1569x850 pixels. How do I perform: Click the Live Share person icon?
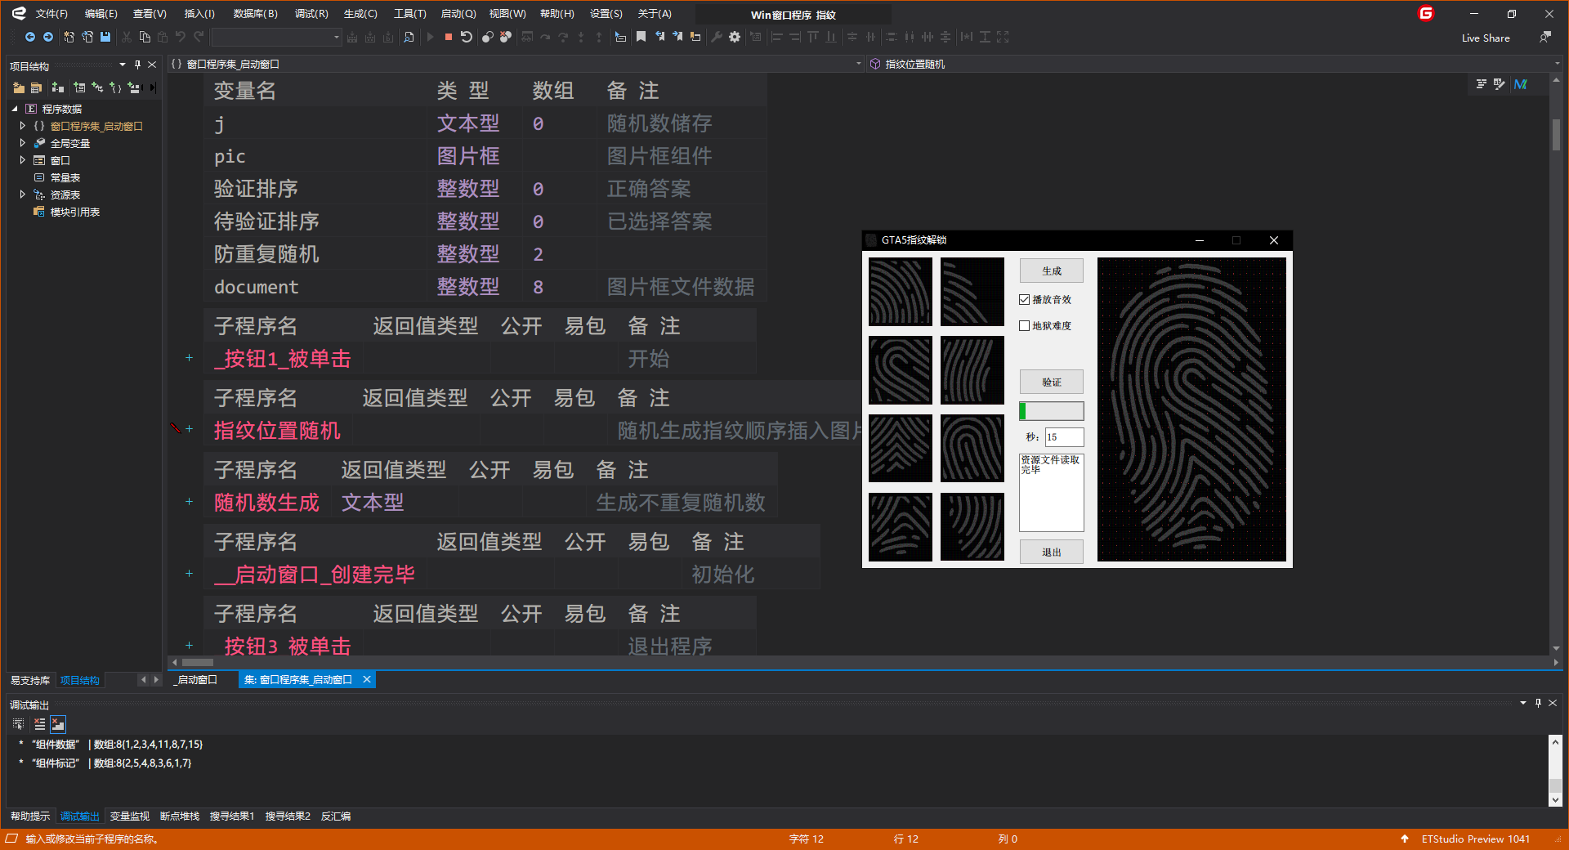[x=1544, y=38]
